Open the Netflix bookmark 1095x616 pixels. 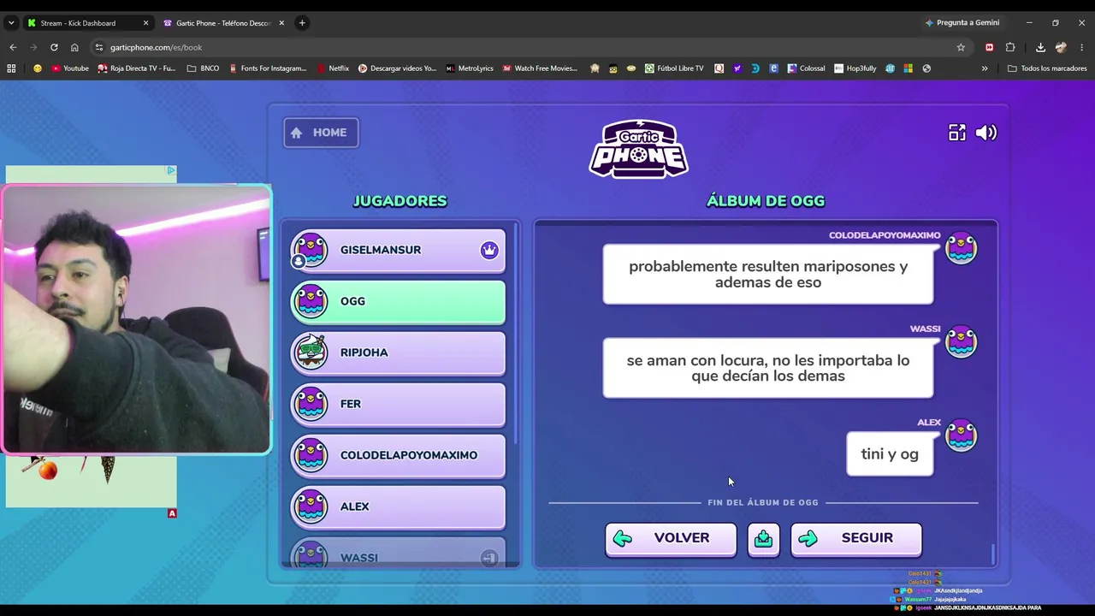[x=333, y=68]
